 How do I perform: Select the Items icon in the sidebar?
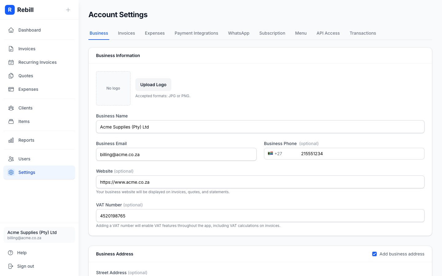coord(11,121)
